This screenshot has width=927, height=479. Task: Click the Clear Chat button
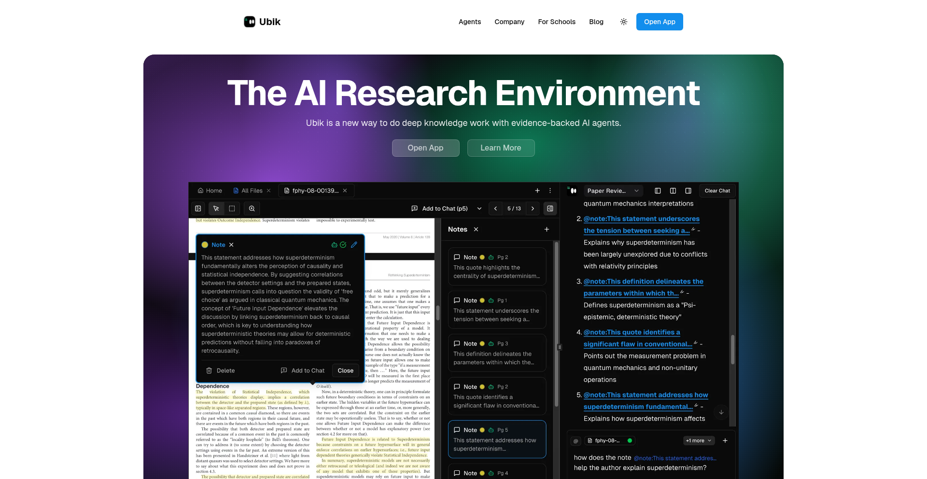tap(717, 191)
